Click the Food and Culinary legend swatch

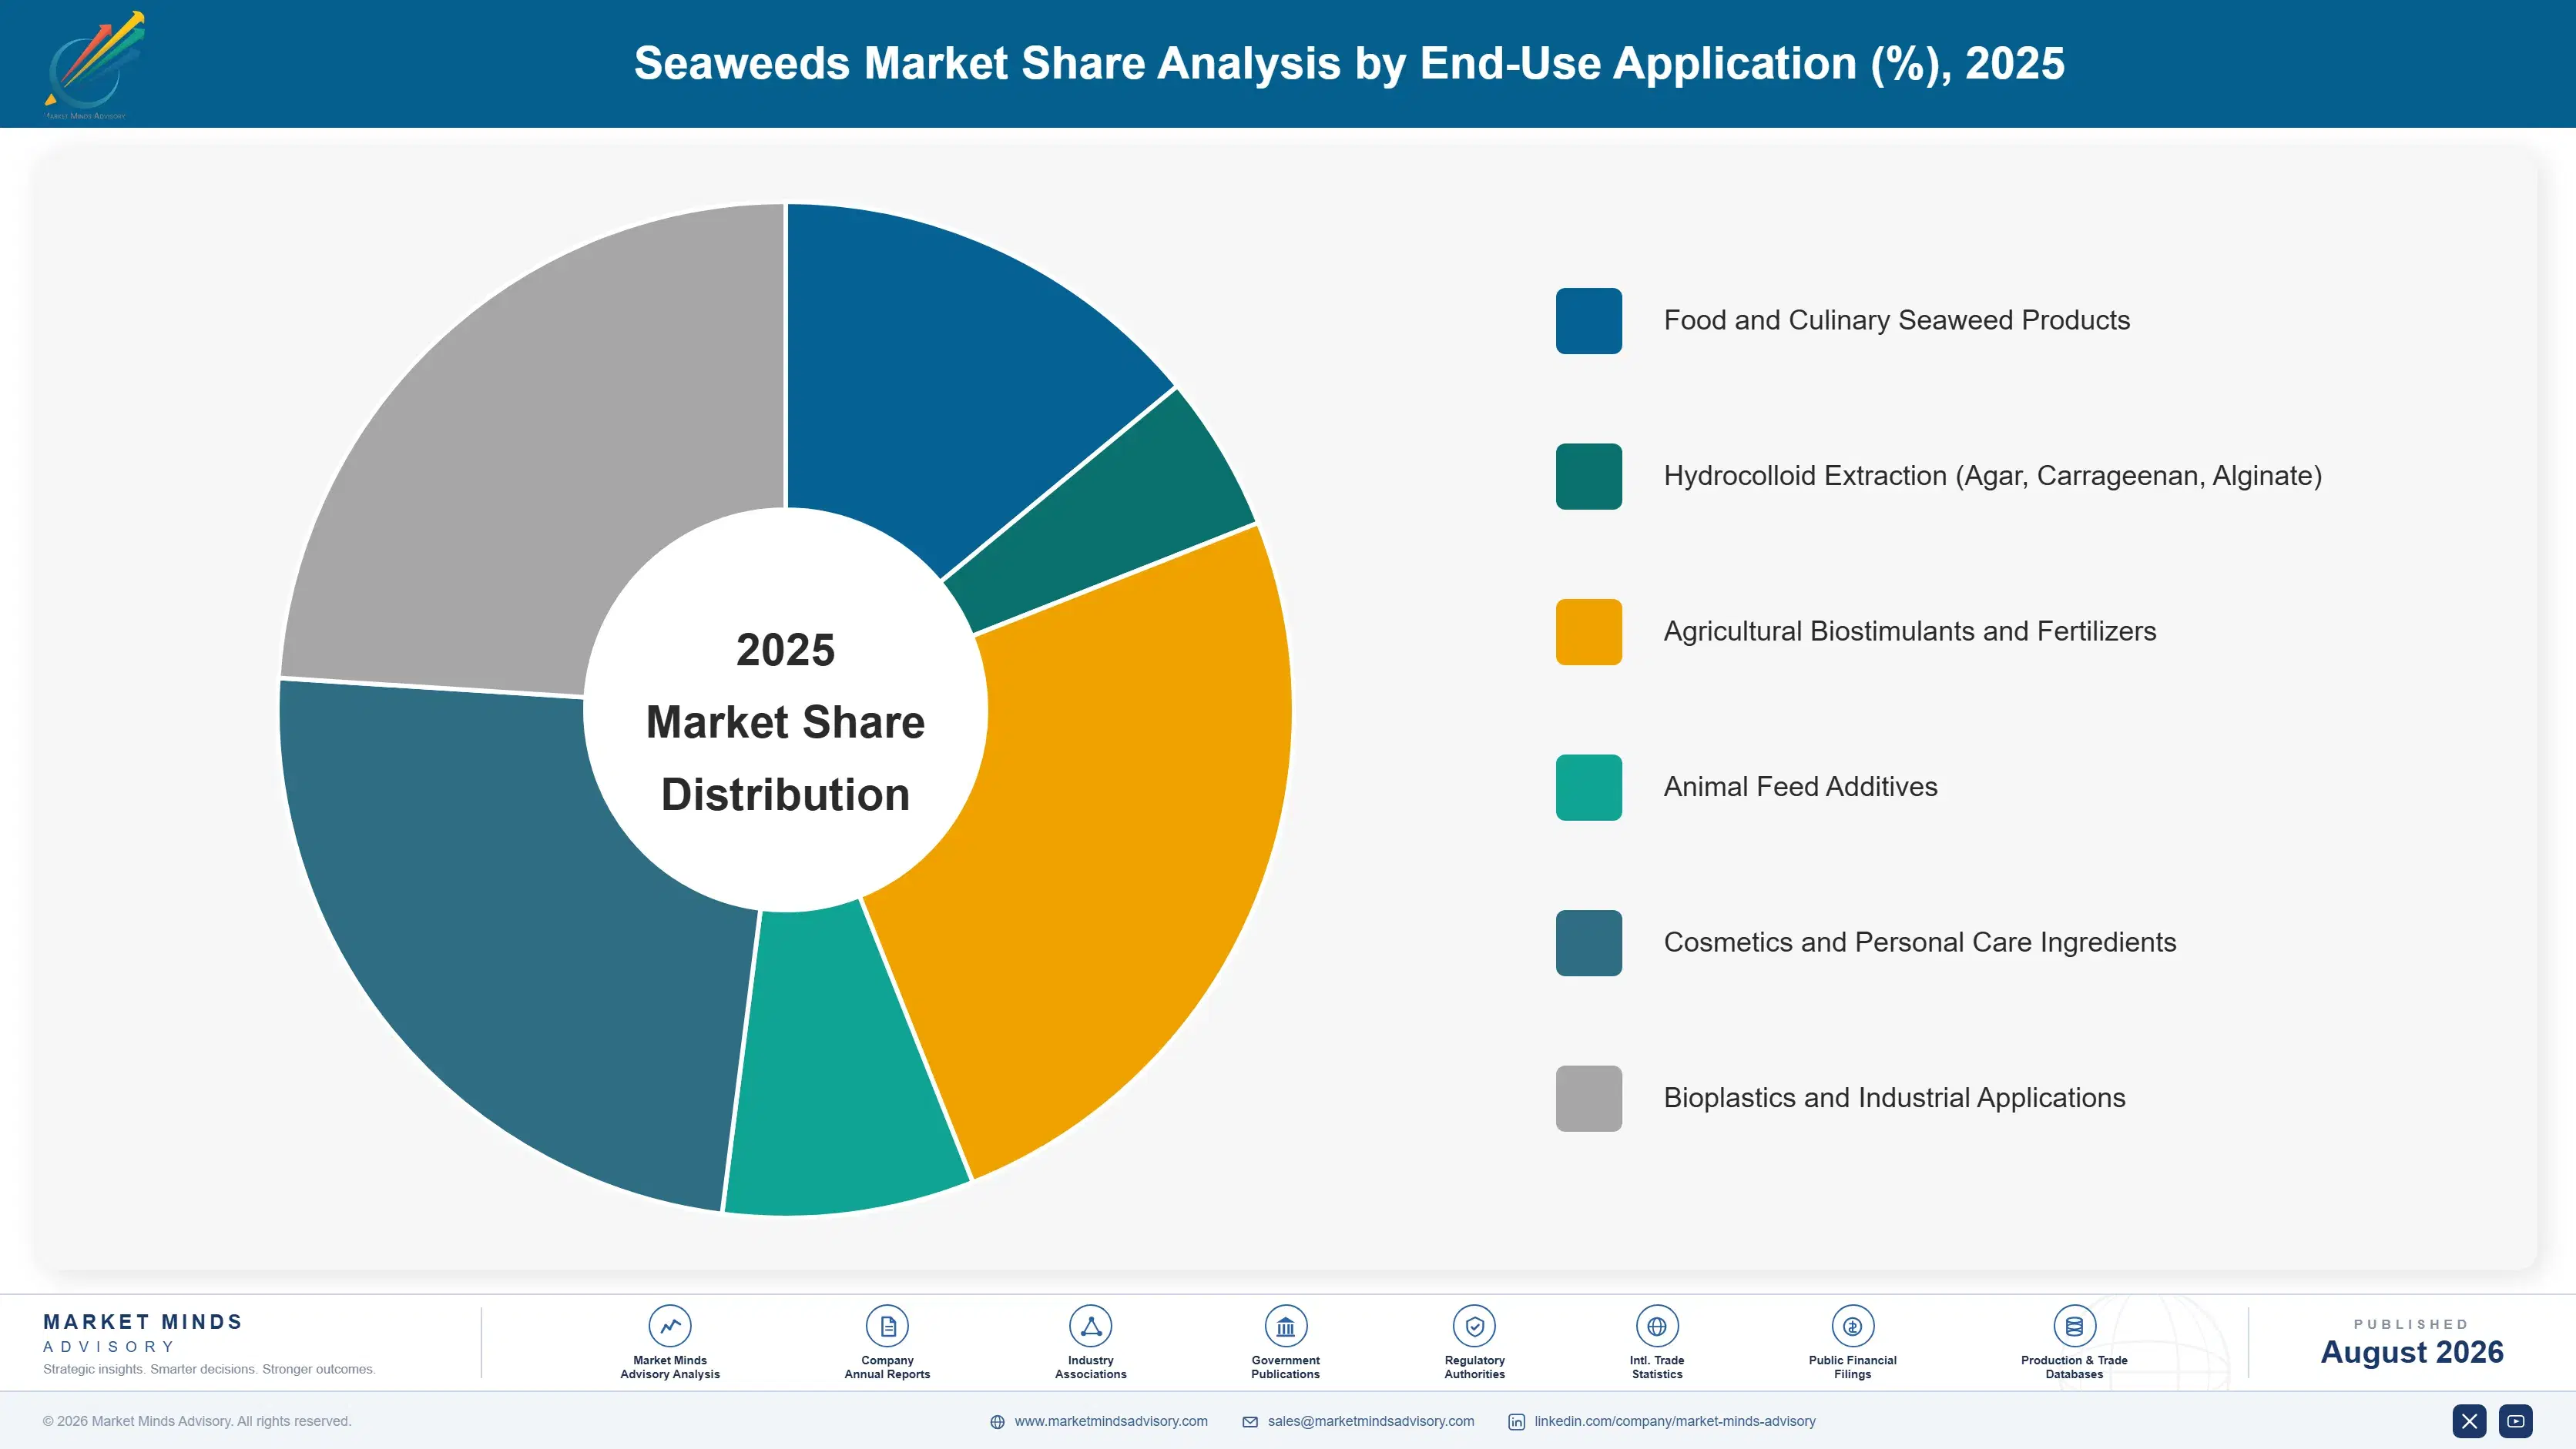[x=1589, y=321]
